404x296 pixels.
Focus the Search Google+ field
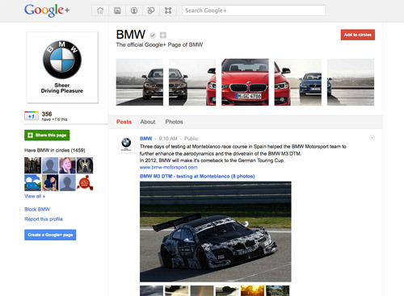pyautogui.click(x=254, y=10)
